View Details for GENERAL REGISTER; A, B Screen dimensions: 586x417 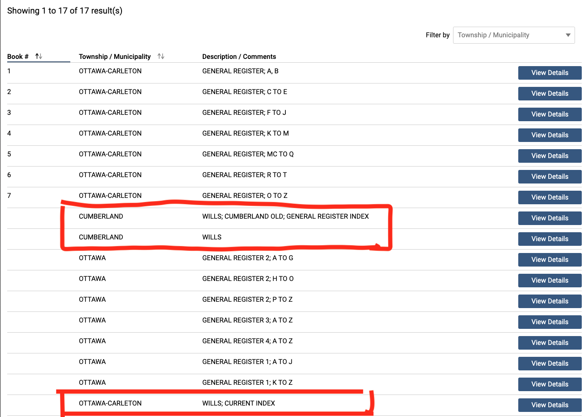click(550, 73)
